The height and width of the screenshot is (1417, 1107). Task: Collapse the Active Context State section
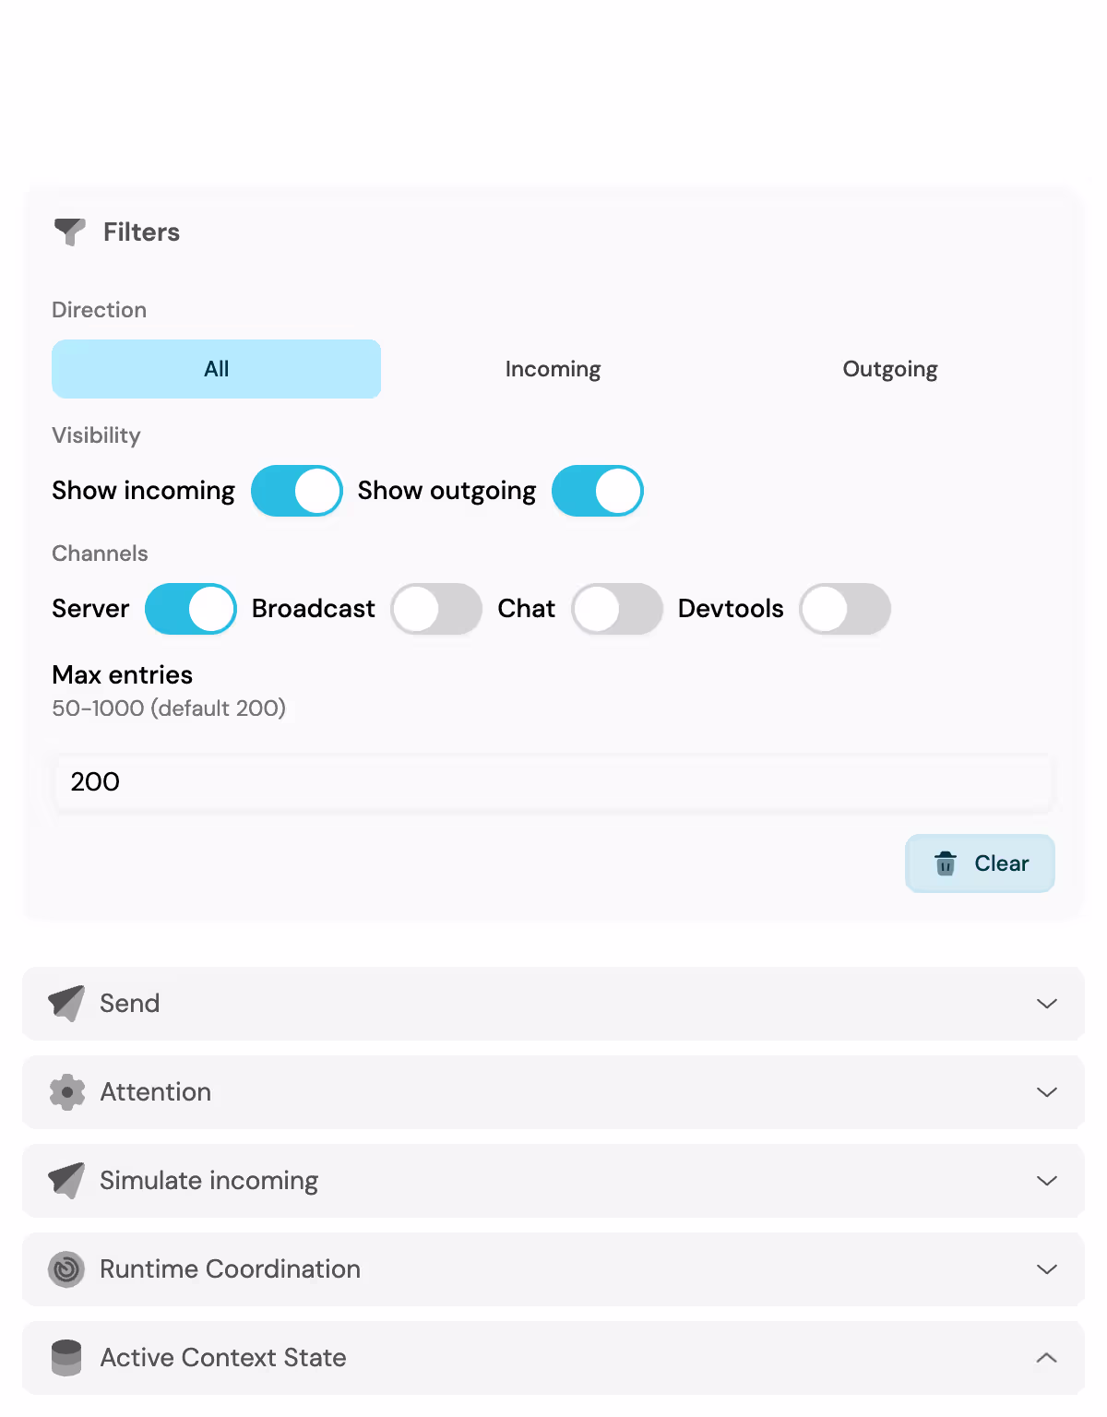(1046, 1357)
